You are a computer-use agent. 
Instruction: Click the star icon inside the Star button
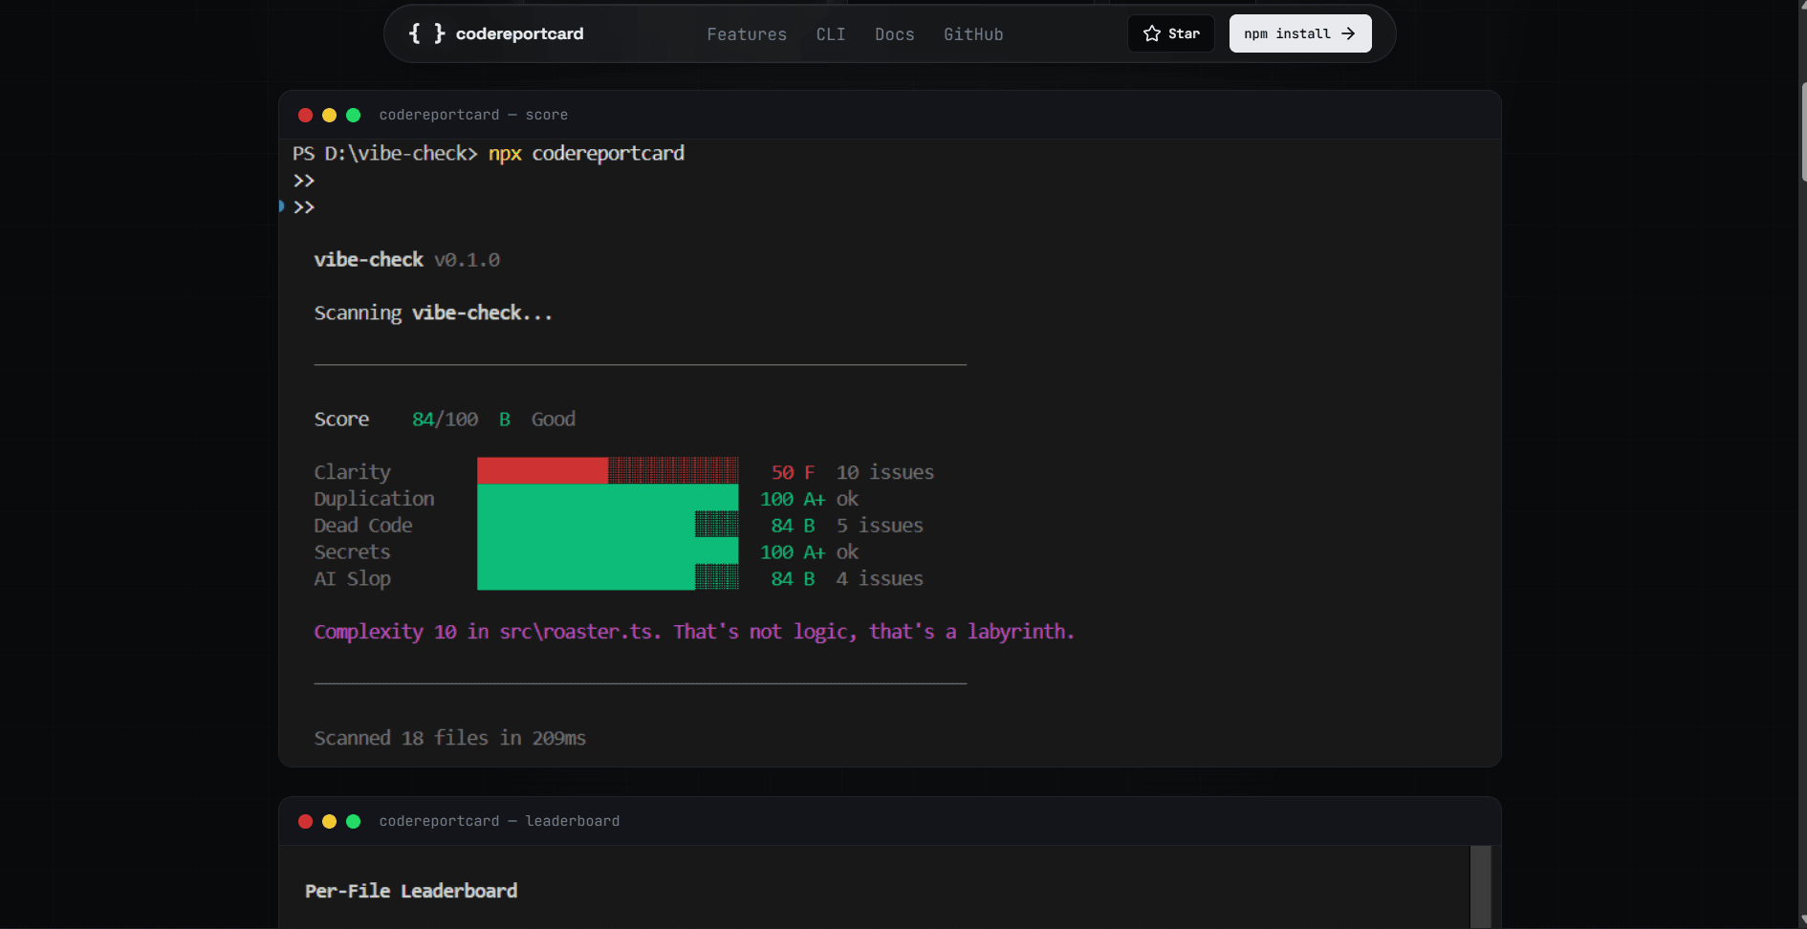(1150, 32)
